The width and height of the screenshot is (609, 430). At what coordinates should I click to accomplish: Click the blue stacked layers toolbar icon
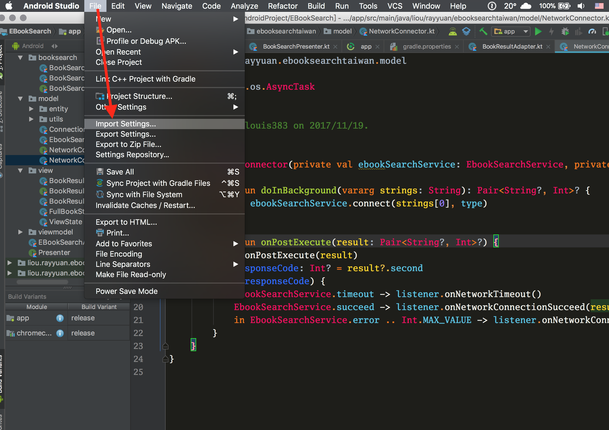[466, 32]
